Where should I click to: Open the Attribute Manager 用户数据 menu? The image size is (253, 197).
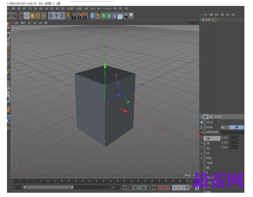point(218,117)
